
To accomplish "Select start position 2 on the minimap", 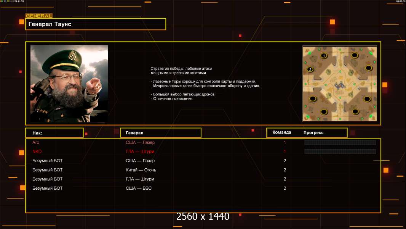I will [310, 69].
